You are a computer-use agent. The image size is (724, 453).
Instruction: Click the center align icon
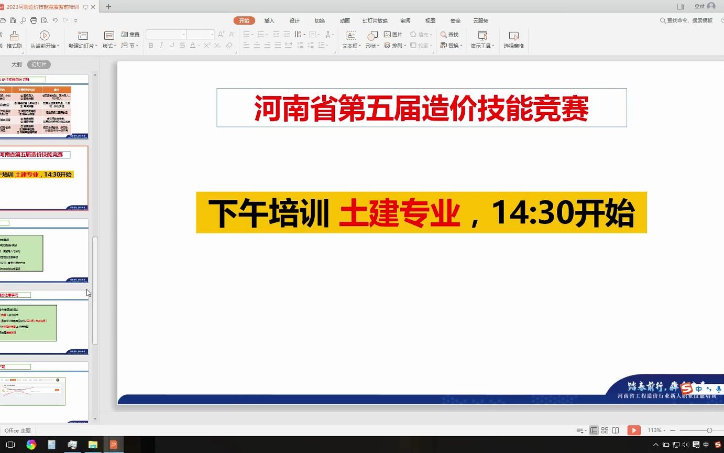coord(257,46)
